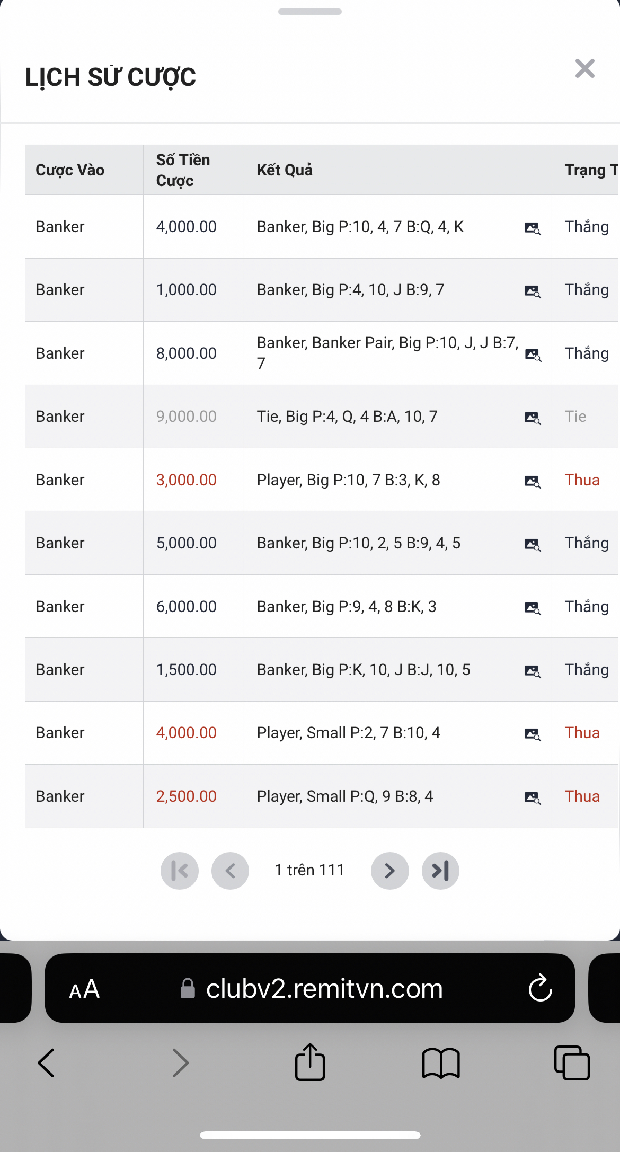Screen dimensions: 620x1152
Task: Go to next page of bet history
Action: coord(389,871)
